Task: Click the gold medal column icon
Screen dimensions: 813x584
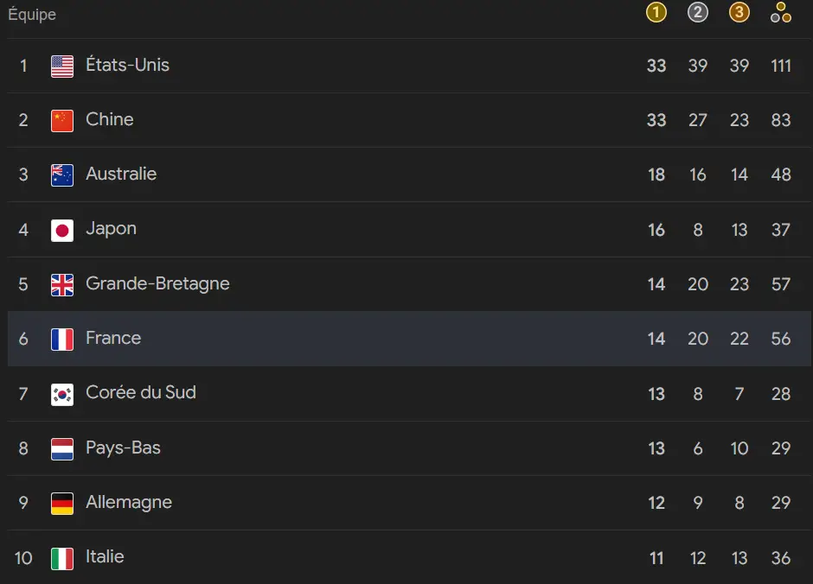Action: pyautogui.click(x=656, y=12)
